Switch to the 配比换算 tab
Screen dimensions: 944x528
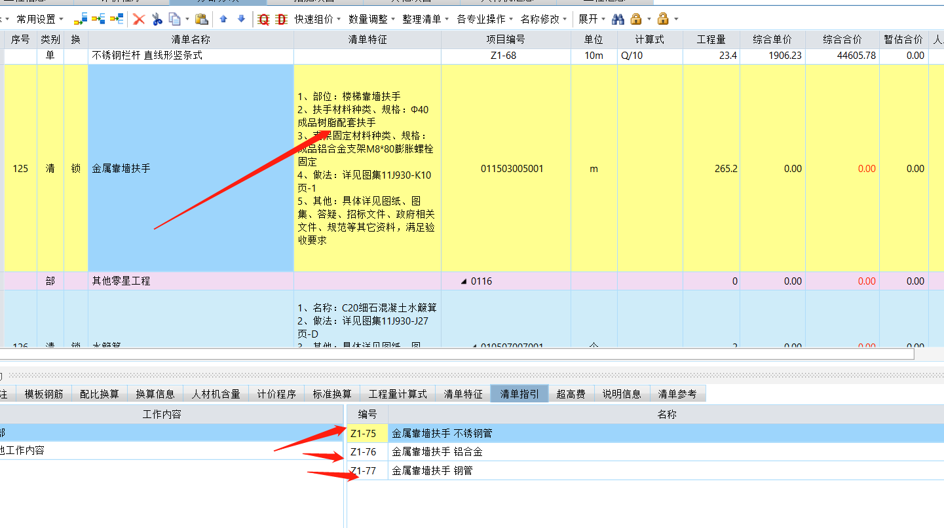click(100, 394)
